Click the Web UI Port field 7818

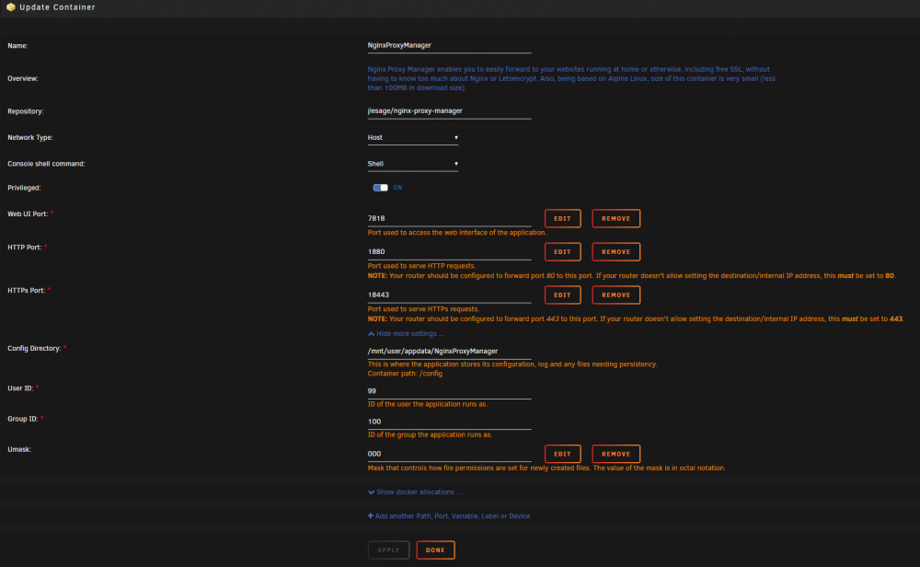pos(450,218)
